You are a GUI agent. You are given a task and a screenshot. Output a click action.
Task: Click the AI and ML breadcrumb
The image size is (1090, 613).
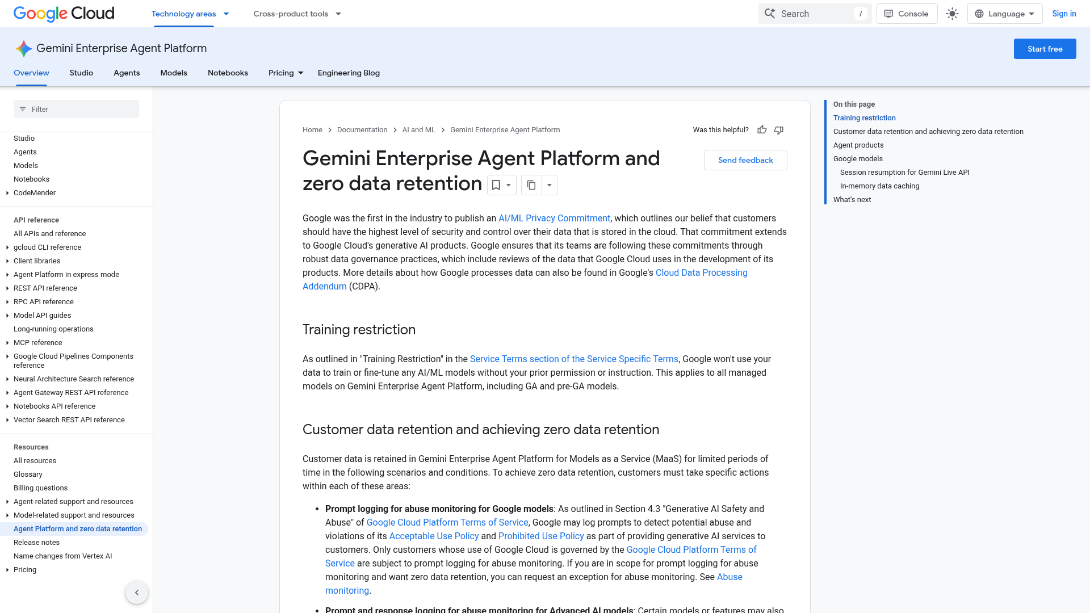(x=419, y=130)
